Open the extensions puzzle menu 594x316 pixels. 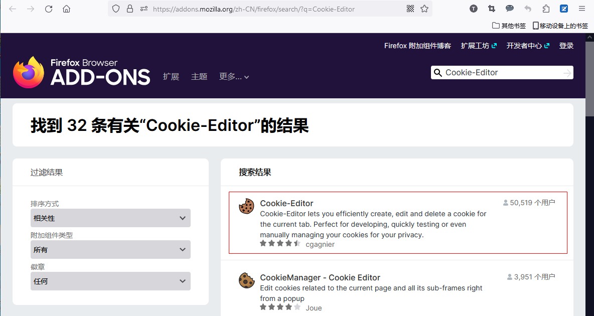point(546,9)
